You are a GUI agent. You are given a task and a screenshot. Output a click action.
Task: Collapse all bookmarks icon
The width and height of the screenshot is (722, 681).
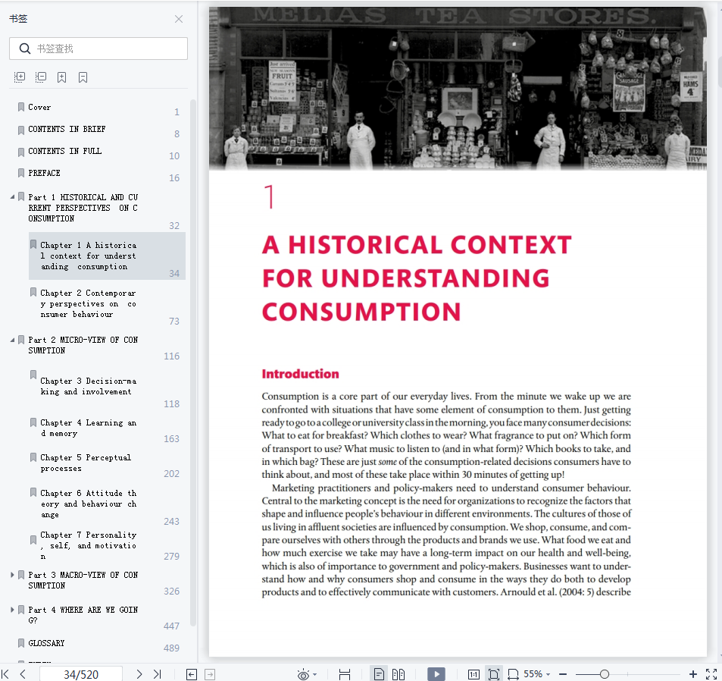[41, 77]
